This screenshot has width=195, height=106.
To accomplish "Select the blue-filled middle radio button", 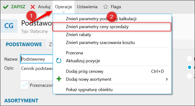I will [190, 67].
